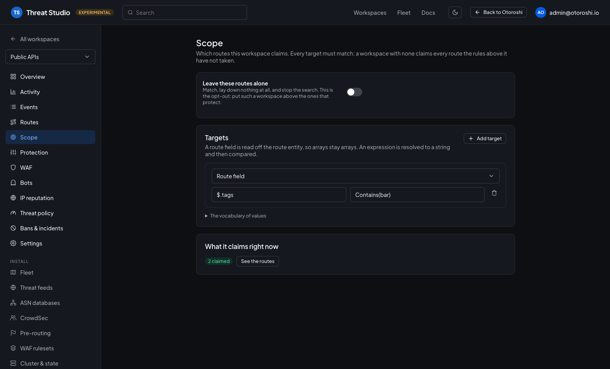Screen dimensions: 610x369
Task: Click the CrowdSec people icon
Action: pos(13,318)
